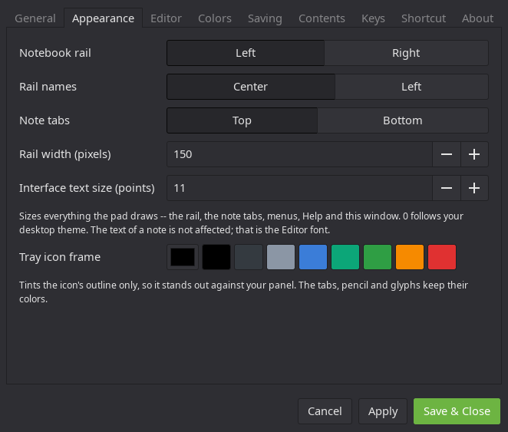Open the Editor tab

(x=166, y=18)
